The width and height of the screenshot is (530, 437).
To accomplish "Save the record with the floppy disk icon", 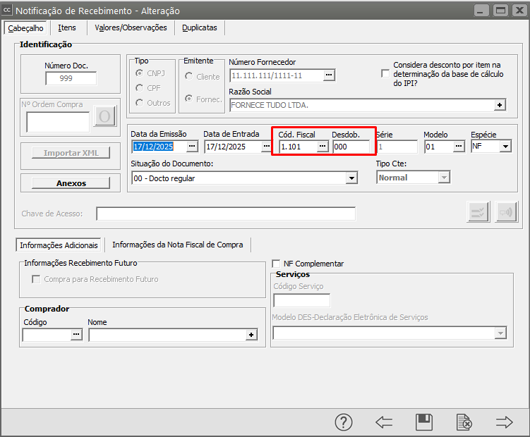I will tap(424, 422).
